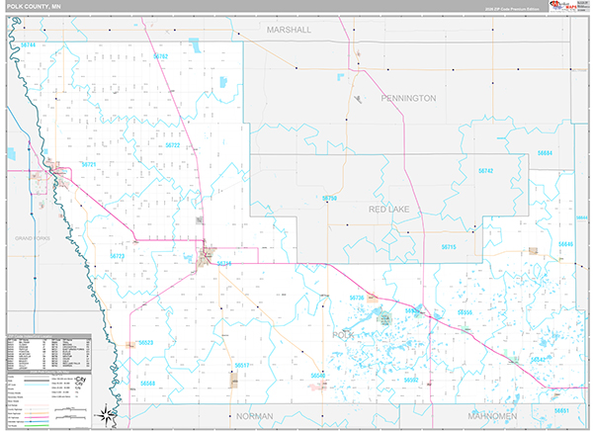Select ZIP code 56742 label
This screenshot has height=431, width=593.
[485, 171]
